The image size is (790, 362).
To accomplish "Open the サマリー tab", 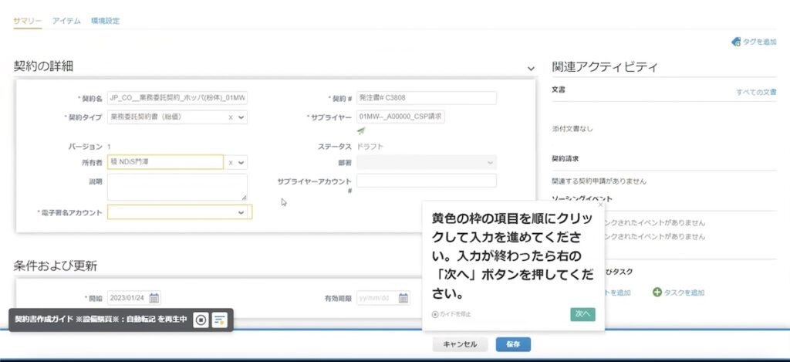I will tap(27, 21).
